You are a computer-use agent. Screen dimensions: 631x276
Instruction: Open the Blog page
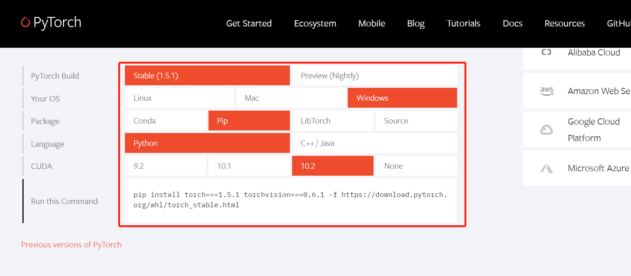[416, 24]
